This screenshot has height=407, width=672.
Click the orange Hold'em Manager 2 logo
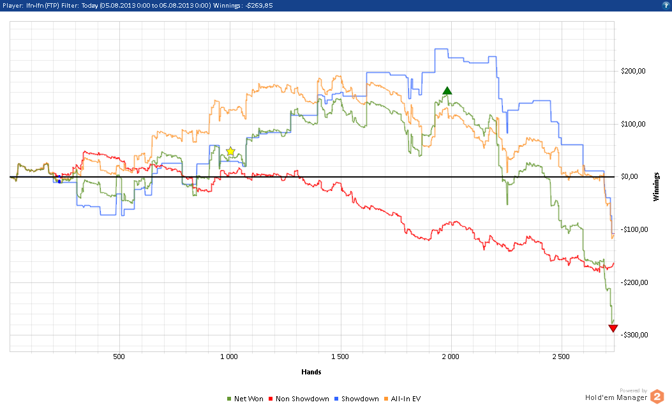[x=657, y=396]
